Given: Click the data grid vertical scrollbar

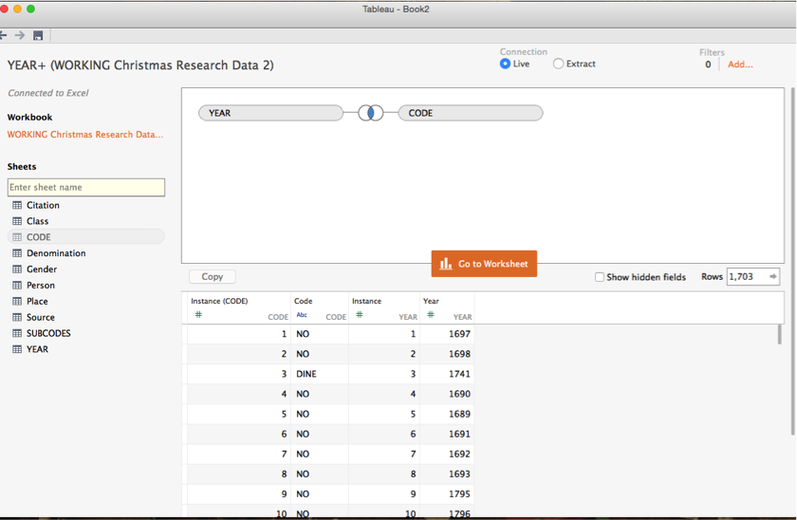Looking at the screenshot, I should [779, 335].
